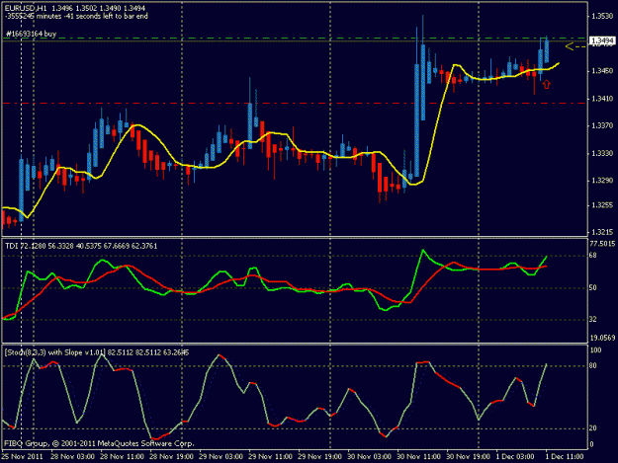Click the 29 Nov 19:00 time label
618x463 pixels.
(319, 457)
